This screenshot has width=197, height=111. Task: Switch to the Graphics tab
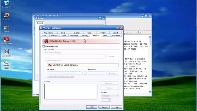click(x=54, y=36)
